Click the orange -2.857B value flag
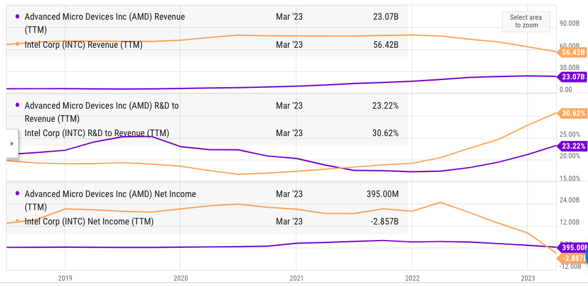Screen dimensions: 588x286 pos(572,259)
